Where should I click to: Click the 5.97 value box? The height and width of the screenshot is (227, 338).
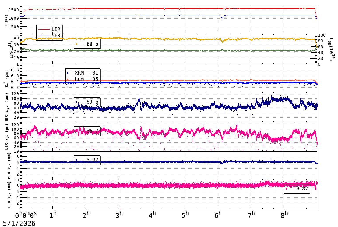click(87, 160)
